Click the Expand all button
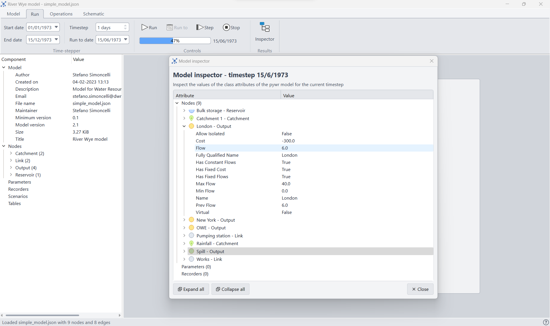 (191, 289)
